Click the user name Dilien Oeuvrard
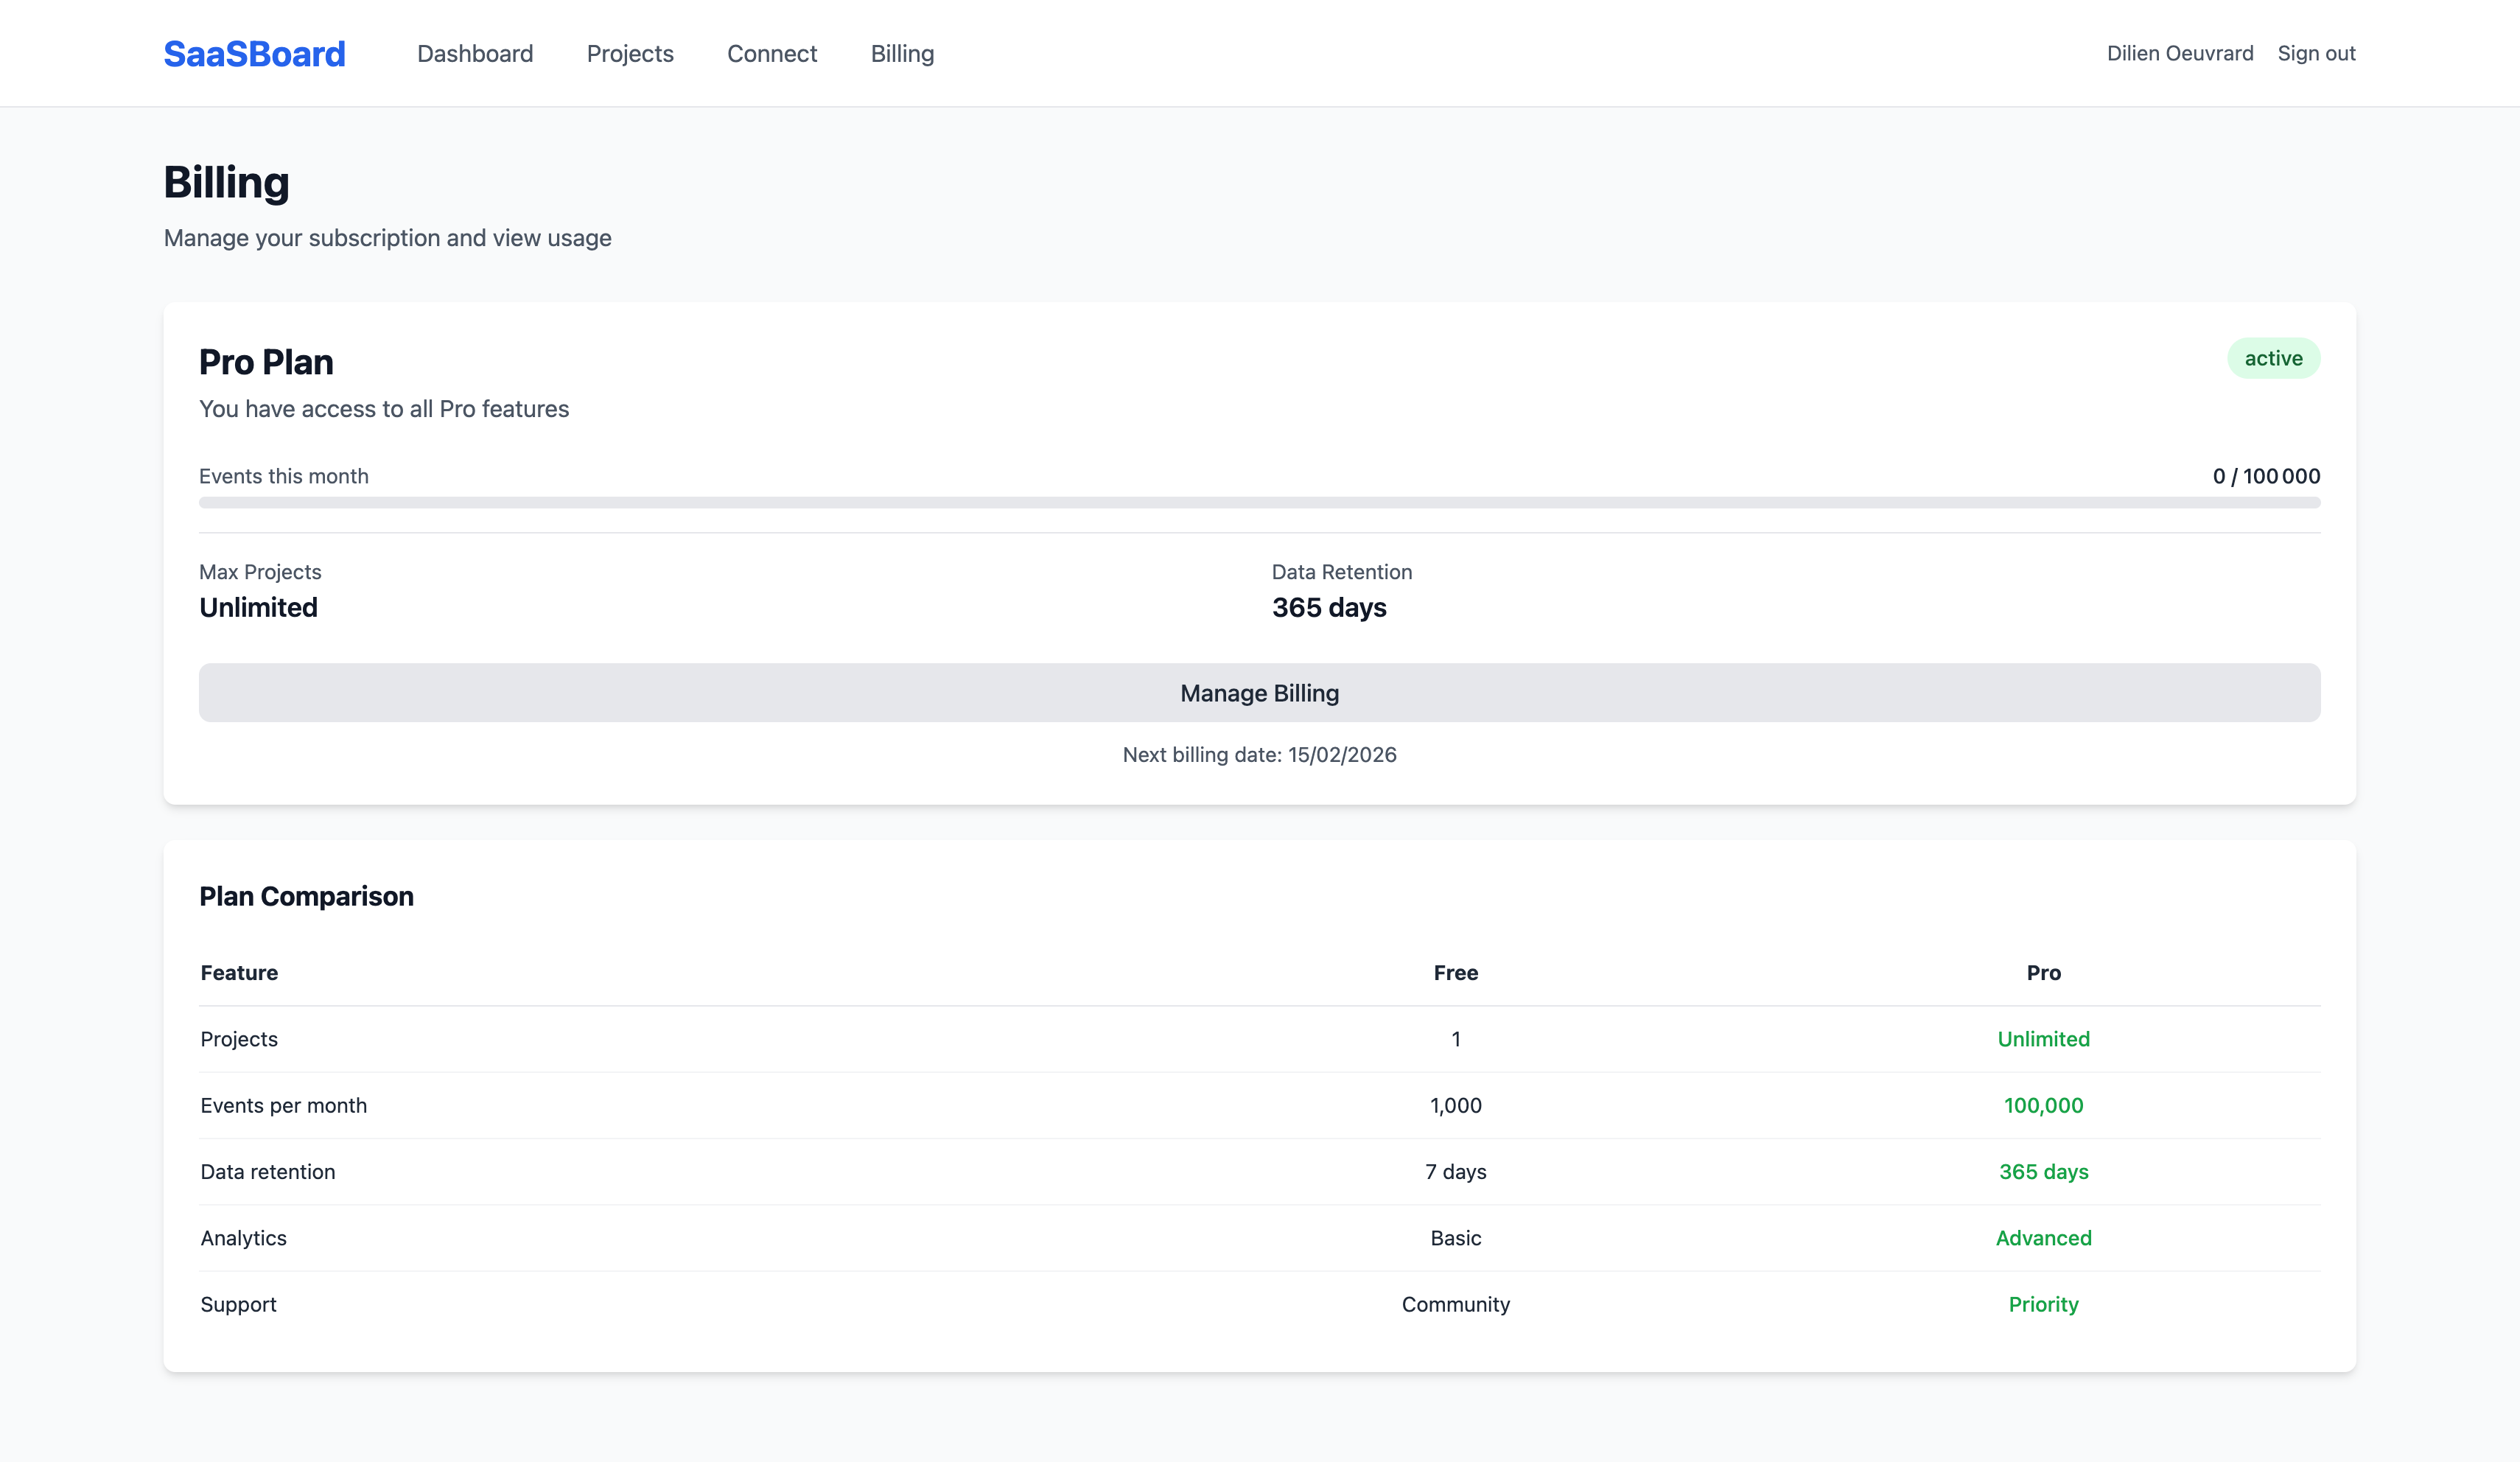Viewport: 2520px width, 1462px height. coord(2180,53)
